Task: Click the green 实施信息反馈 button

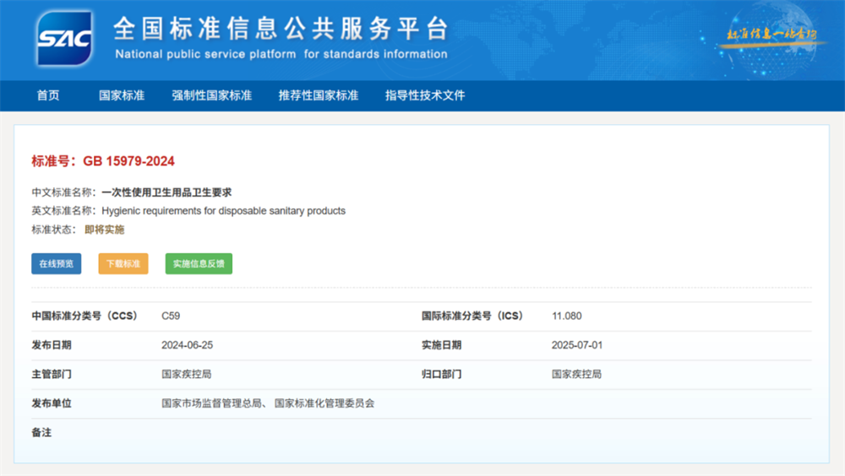Action: pos(199,264)
